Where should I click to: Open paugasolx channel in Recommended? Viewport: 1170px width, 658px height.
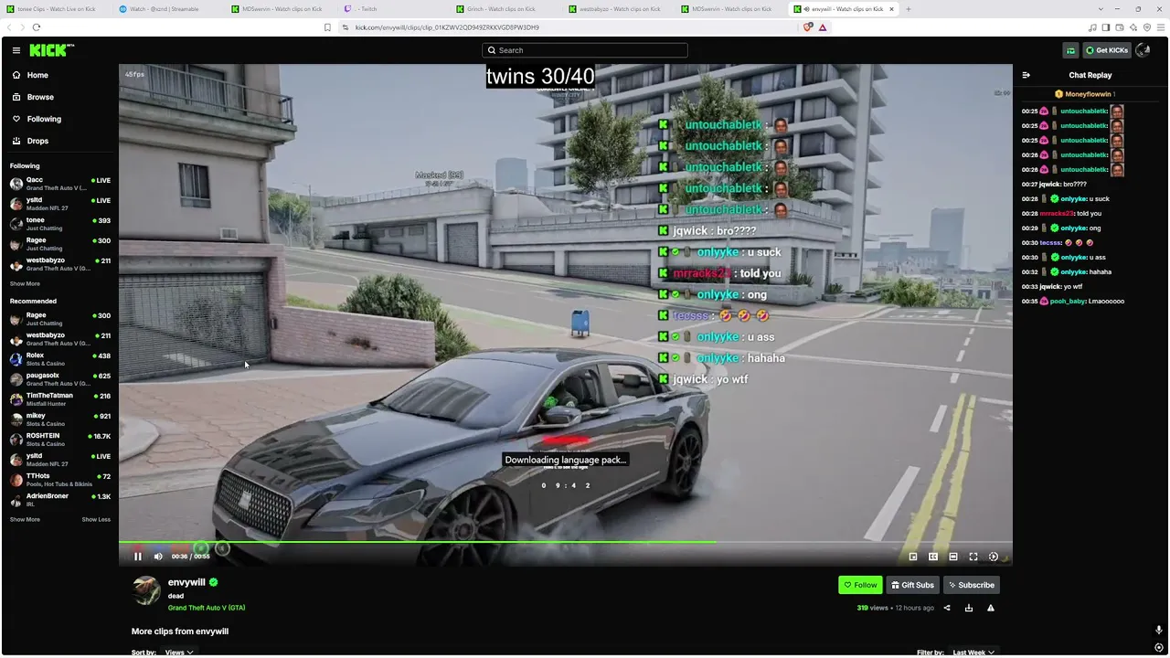(59, 379)
